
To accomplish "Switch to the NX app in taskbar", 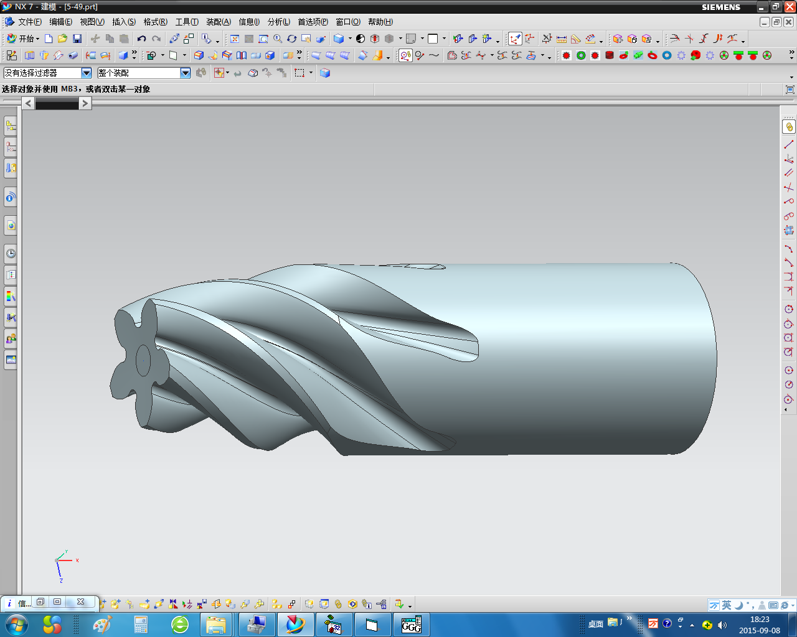I will click(295, 625).
